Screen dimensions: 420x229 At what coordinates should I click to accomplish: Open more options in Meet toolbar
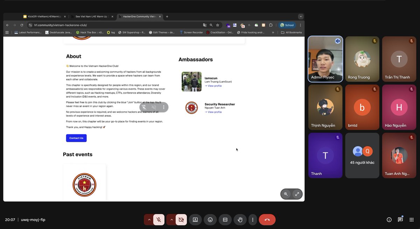click(253, 220)
